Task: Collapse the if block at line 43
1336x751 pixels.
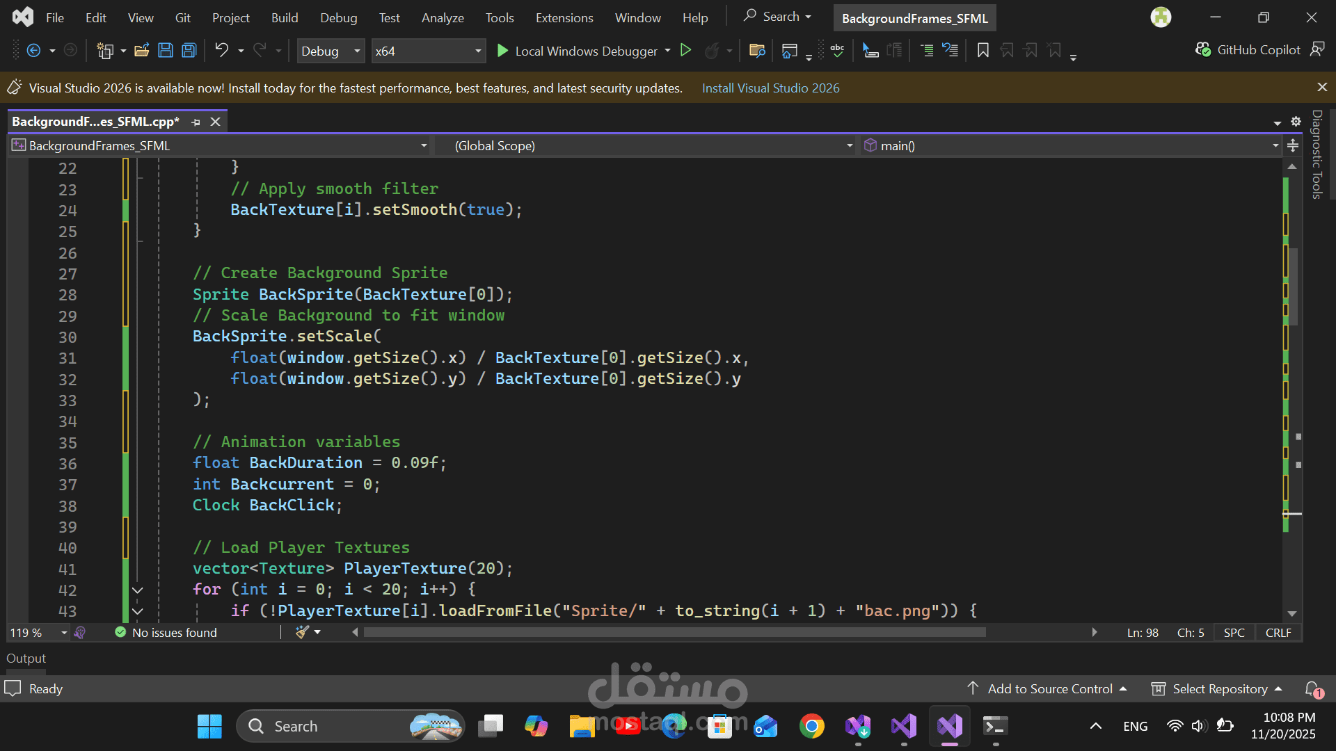Action: 138,611
